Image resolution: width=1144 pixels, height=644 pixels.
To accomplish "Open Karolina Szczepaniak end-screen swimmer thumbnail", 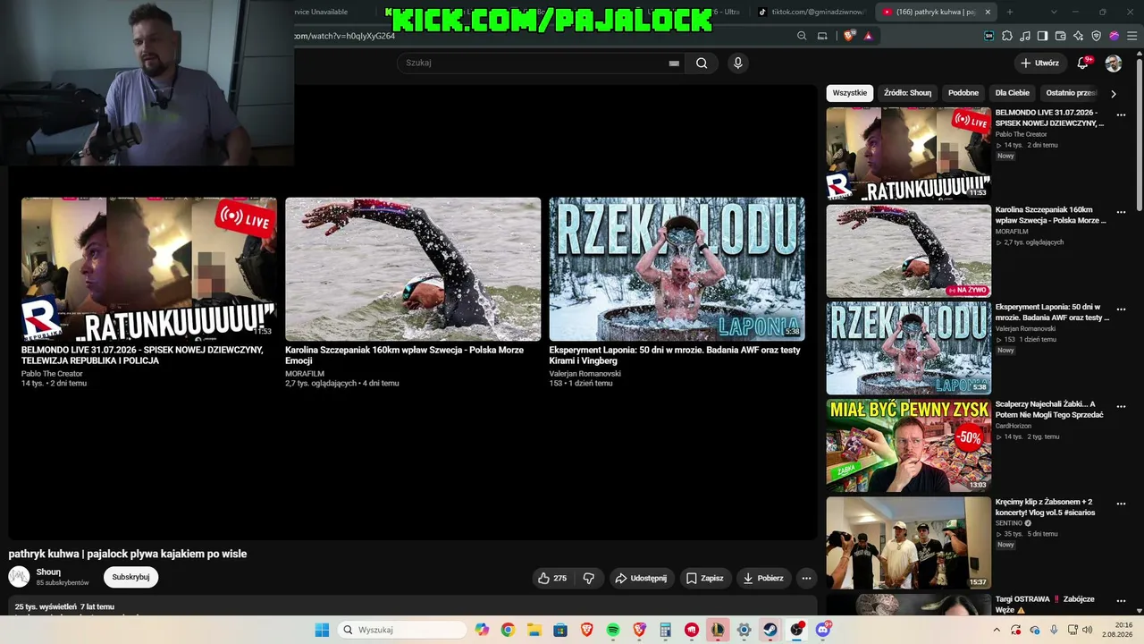I will pos(413,269).
